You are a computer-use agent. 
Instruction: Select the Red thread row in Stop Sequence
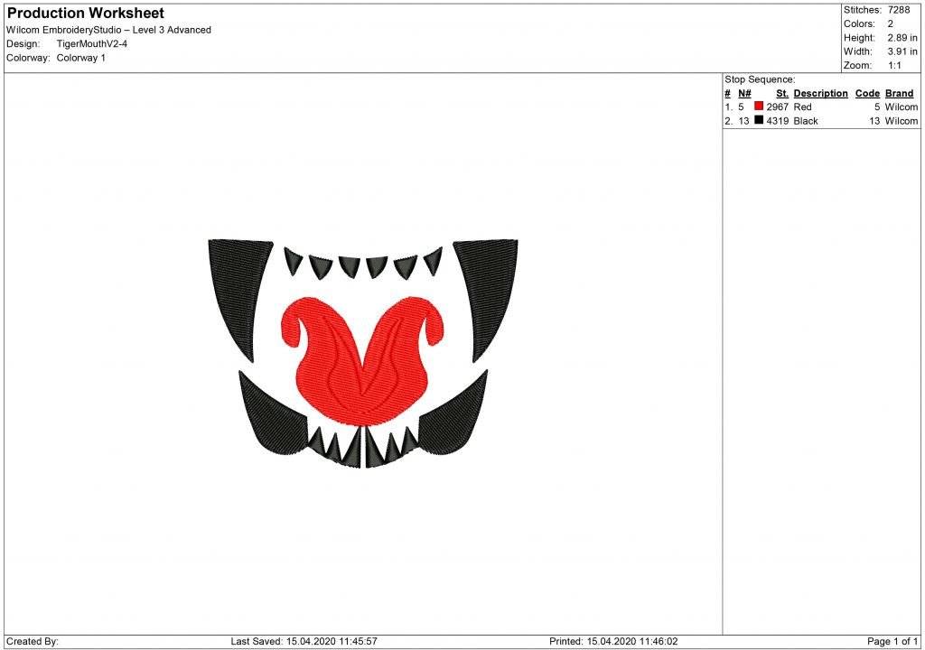813,107
